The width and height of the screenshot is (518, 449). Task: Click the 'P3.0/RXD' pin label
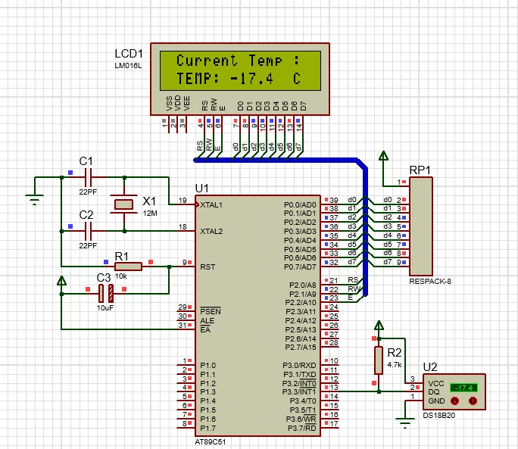tap(299, 365)
